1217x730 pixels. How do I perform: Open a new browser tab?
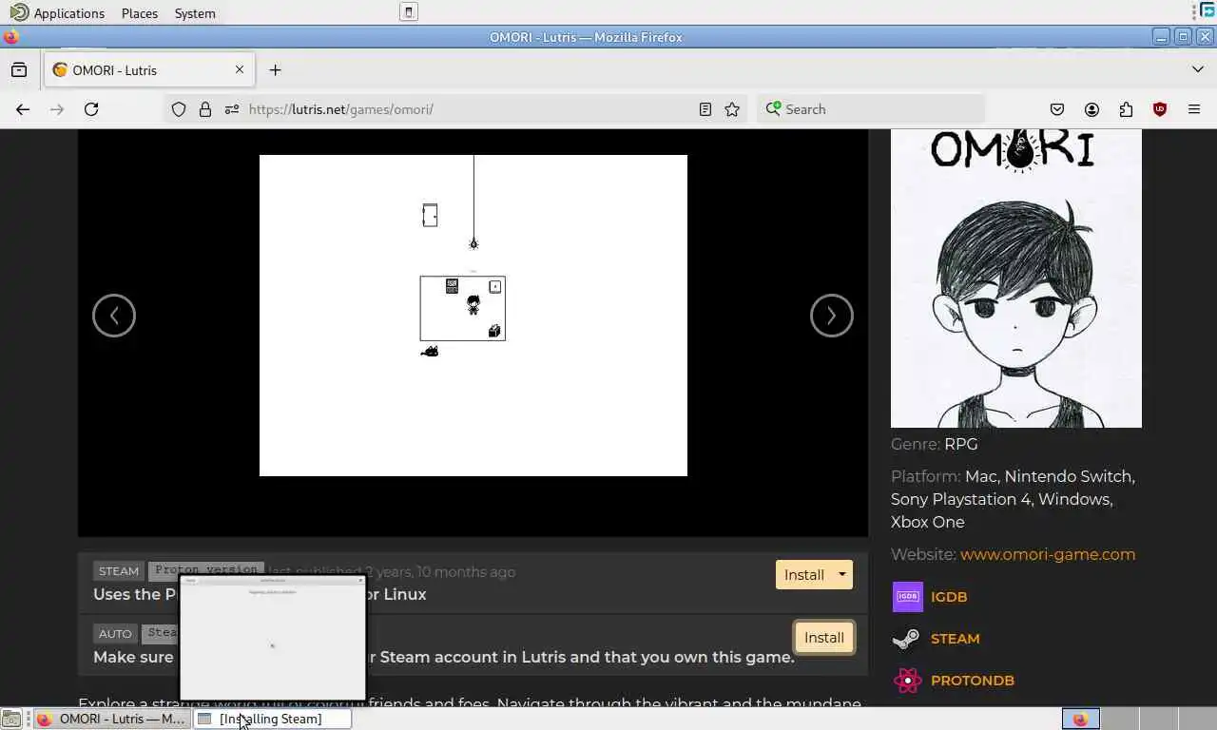pos(275,69)
